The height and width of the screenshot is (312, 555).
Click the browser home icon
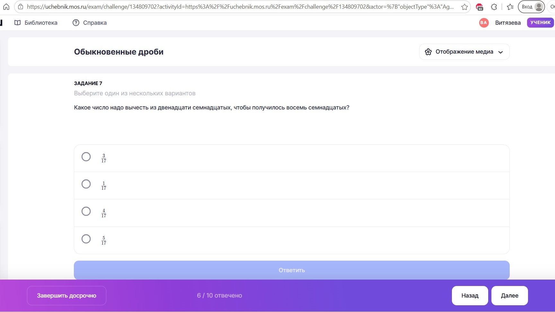pos(6,7)
